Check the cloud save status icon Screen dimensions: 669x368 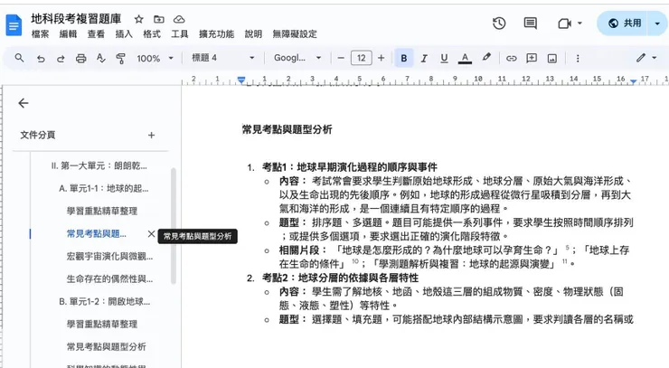179,19
